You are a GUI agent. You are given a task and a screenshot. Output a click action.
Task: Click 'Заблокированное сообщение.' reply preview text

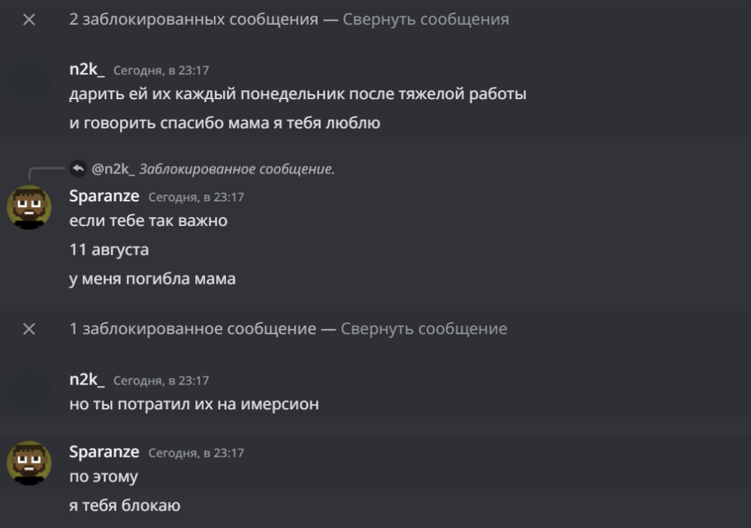click(x=237, y=169)
